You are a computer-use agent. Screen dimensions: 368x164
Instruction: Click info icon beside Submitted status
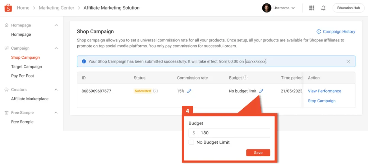155,91
